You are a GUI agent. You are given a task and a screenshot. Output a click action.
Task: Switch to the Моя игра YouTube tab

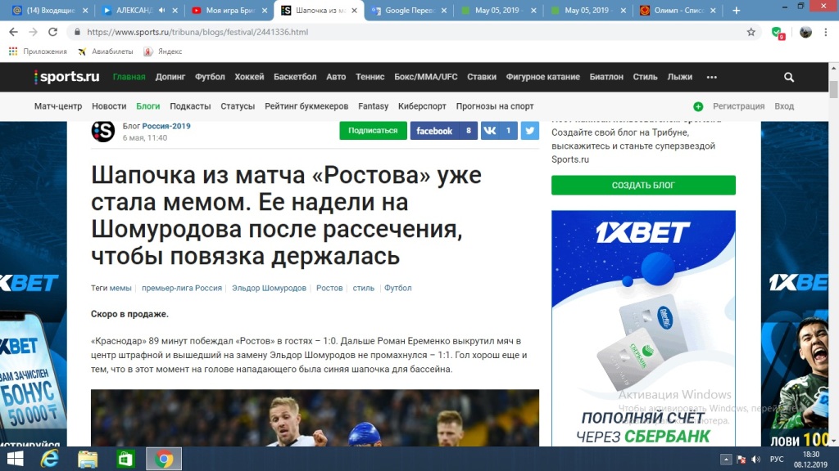(230, 10)
